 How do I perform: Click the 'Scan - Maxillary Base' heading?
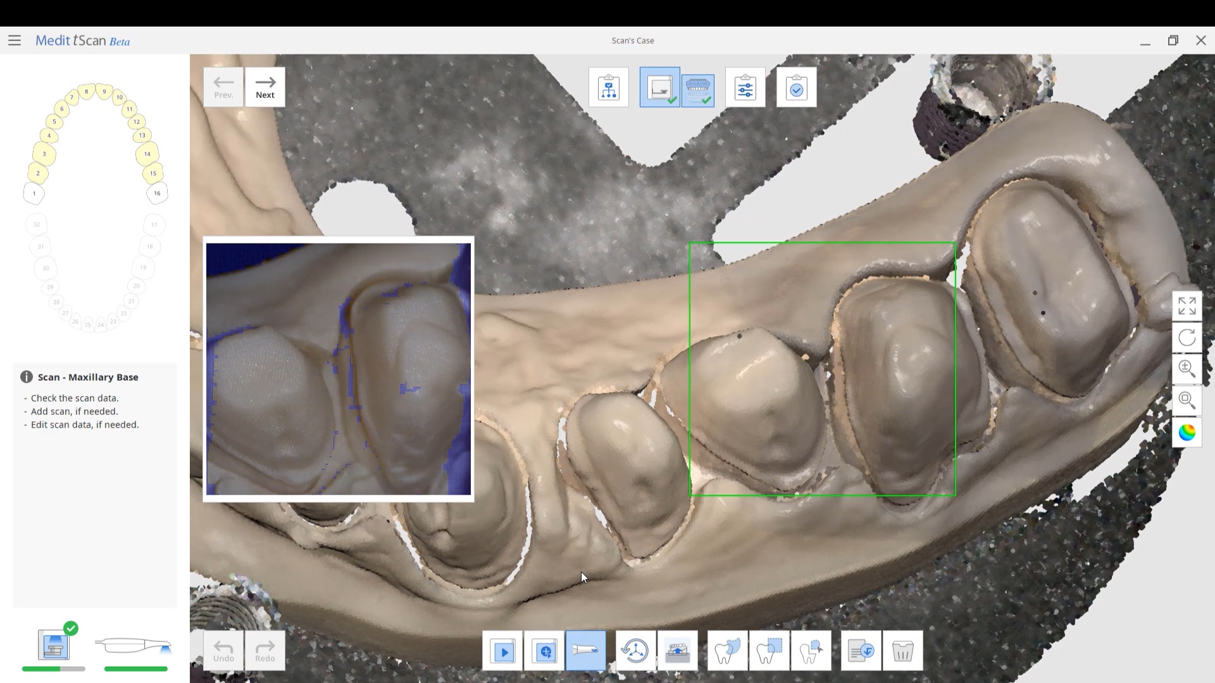pyautogui.click(x=88, y=377)
